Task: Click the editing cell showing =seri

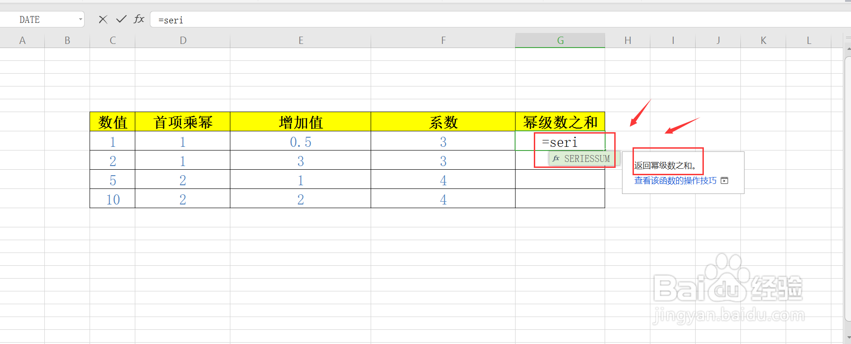Action: pos(560,141)
